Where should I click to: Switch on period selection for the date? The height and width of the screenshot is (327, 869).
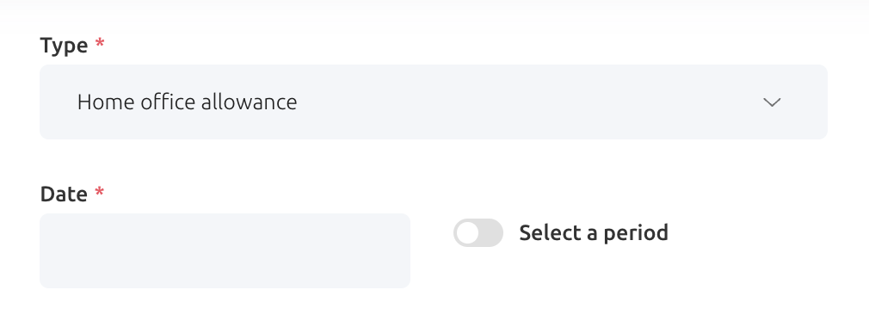tap(478, 233)
